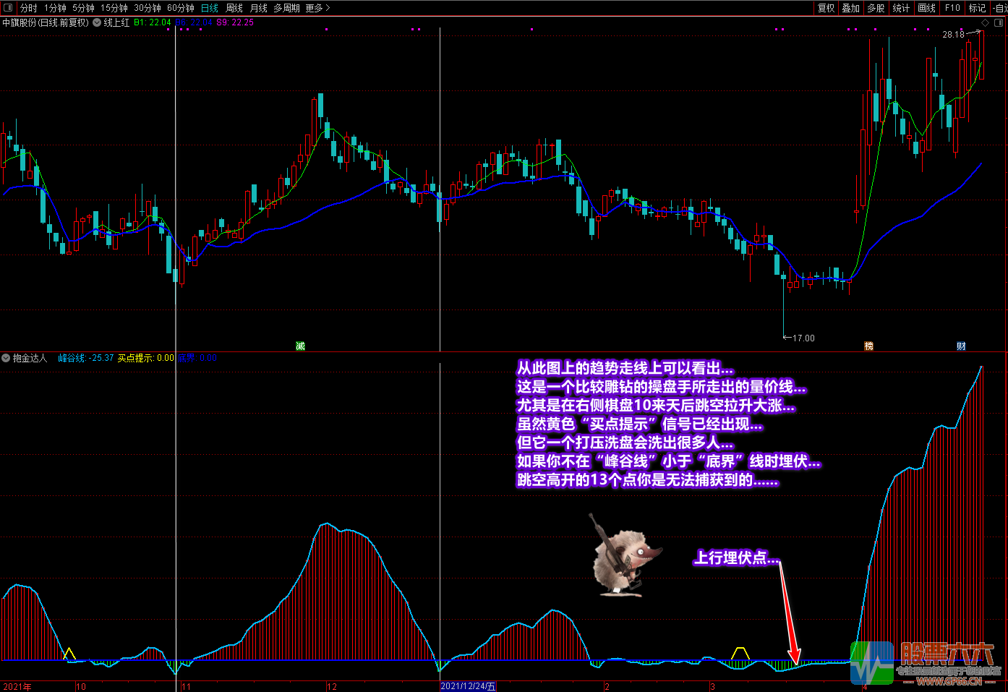Select the 15分钟 period tab
The image size is (1008, 692).
pos(114,8)
